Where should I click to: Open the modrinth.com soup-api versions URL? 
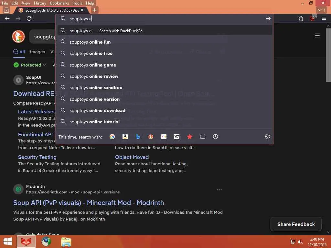(x=73, y=192)
